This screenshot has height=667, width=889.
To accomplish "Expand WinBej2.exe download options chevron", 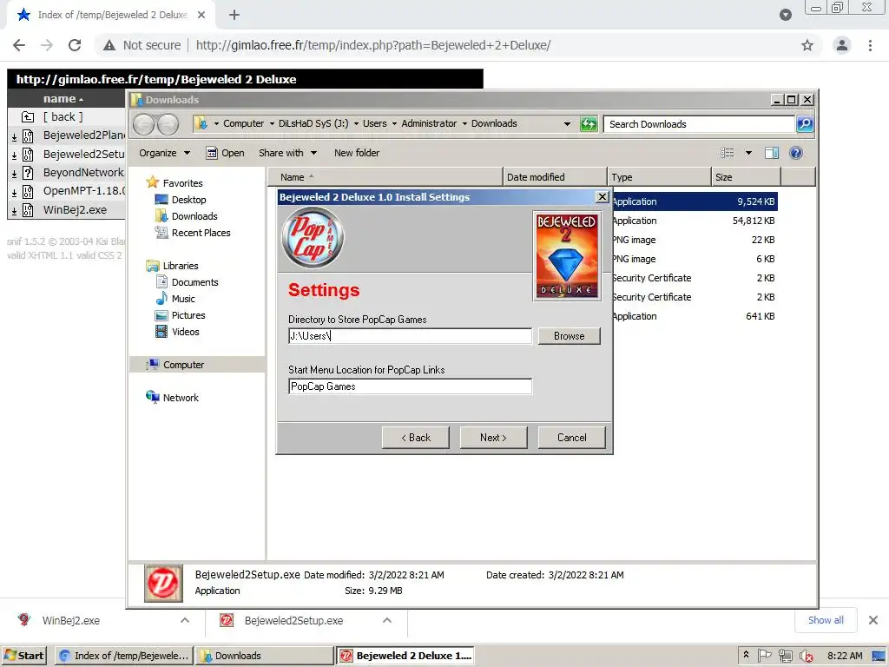I will (185, 620).
